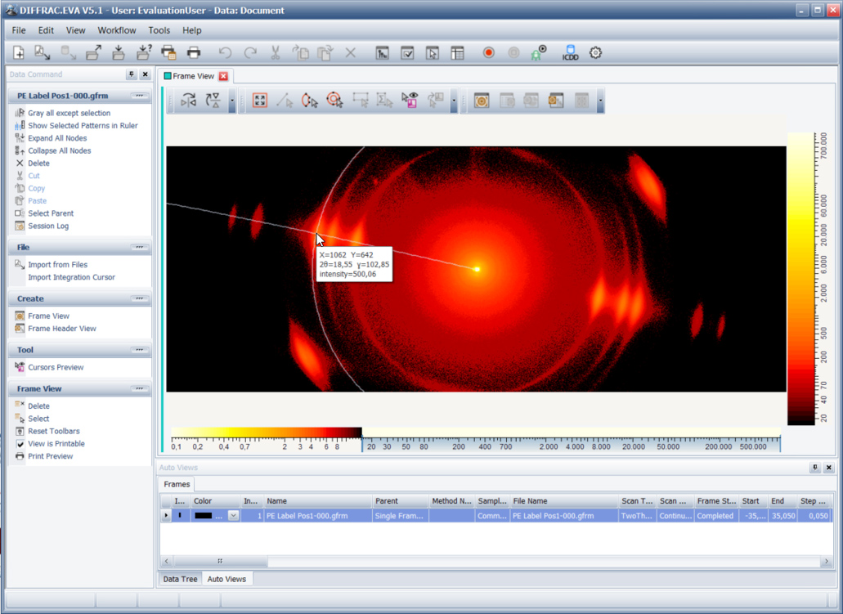
Task: Click the red record button in main toolbar
Action: click(x=489, y=53)
